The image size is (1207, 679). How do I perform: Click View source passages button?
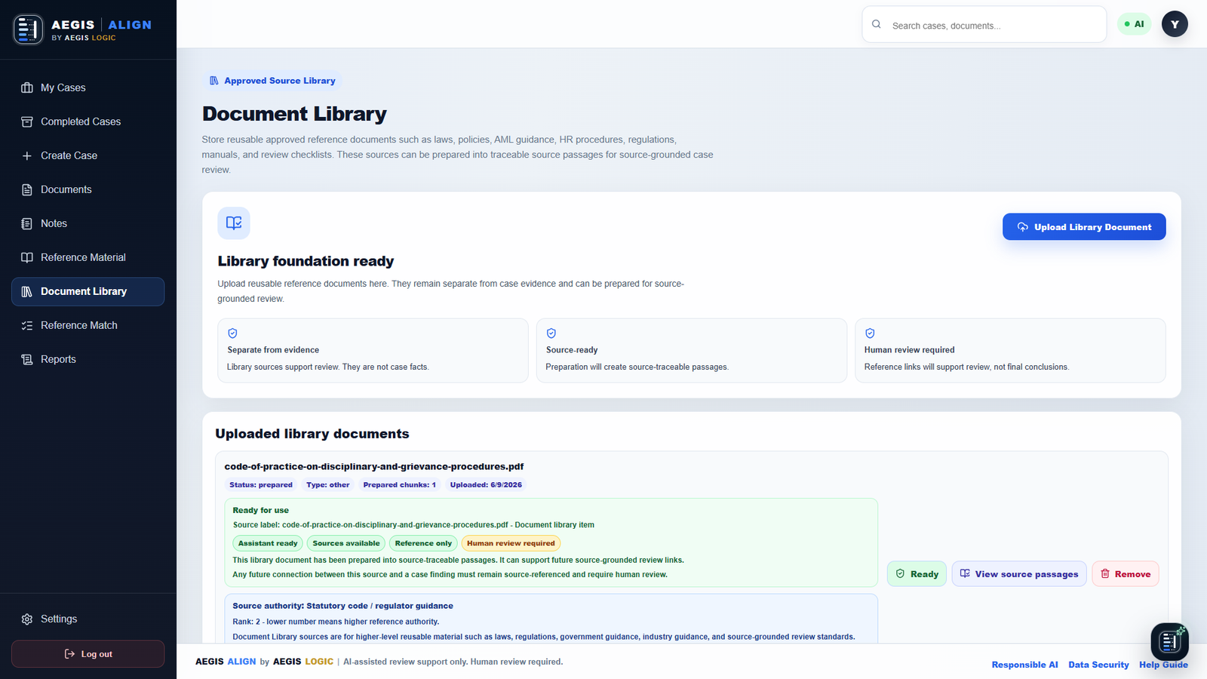click(x=1019, y=574)
